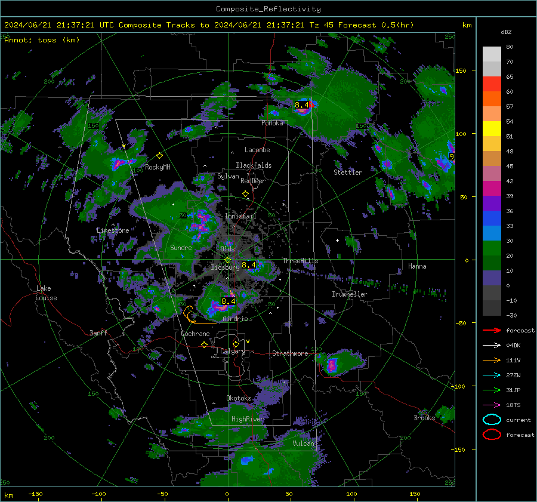Click the Hanna town label
Viewport: 537px width, 502px height.
417,266
